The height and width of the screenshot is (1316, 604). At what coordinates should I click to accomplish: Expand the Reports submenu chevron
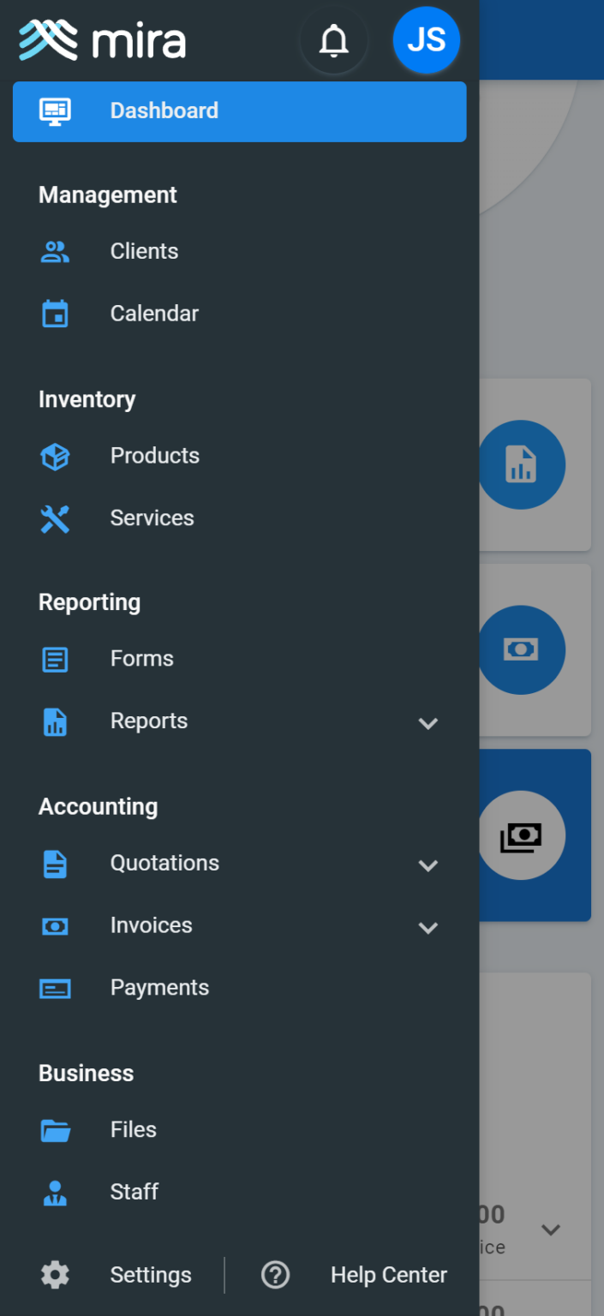pos(428,722)
